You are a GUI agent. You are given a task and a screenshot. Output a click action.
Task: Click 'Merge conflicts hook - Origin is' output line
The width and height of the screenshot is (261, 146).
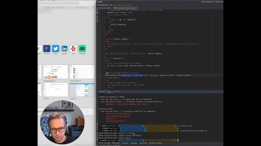click(x=117, y=133)
